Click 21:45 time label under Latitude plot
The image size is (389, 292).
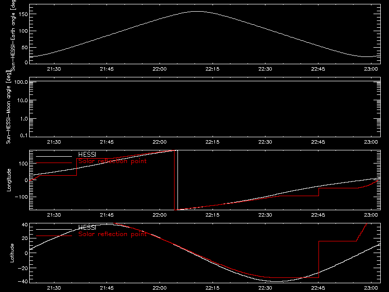click(x=106, y=288)
